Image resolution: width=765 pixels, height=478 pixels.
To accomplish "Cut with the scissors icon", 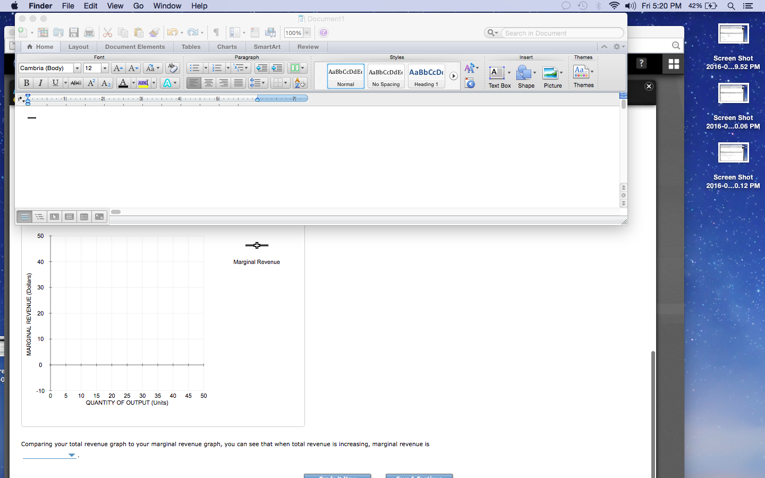I will [107, 32].
